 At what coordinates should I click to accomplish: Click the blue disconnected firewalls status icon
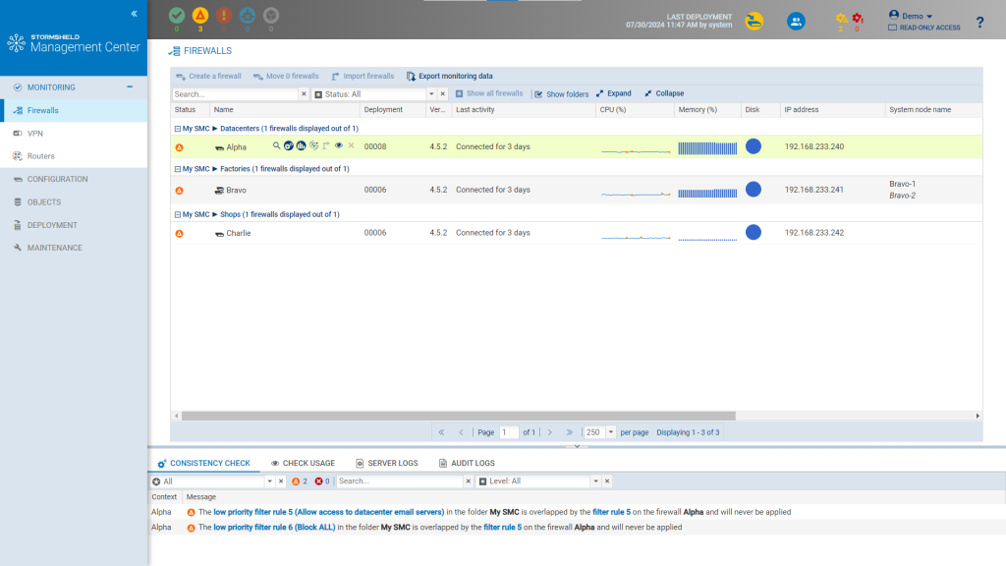point(248,16)
